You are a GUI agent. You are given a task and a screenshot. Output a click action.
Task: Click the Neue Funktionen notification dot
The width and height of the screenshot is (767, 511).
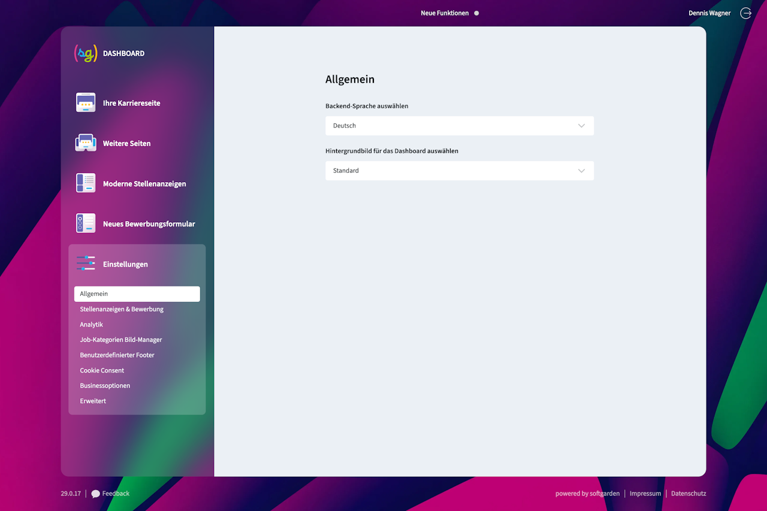pos(476,13)
